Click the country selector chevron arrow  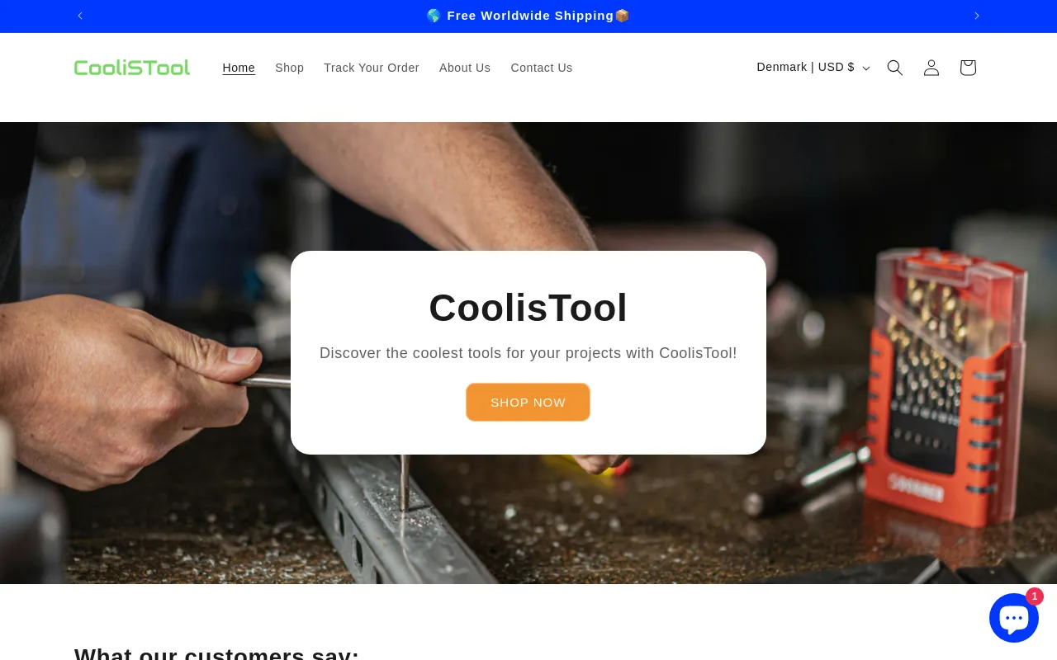coord(866,68)
